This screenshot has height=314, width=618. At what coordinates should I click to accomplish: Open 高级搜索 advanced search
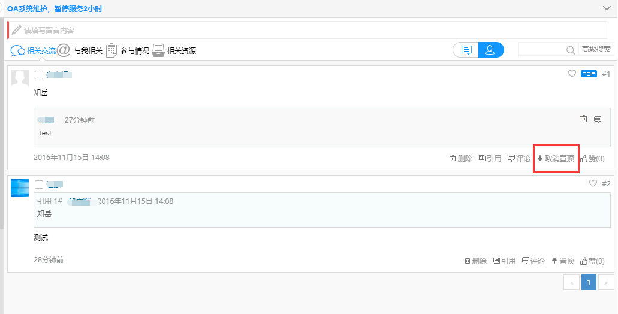point(596,49)
